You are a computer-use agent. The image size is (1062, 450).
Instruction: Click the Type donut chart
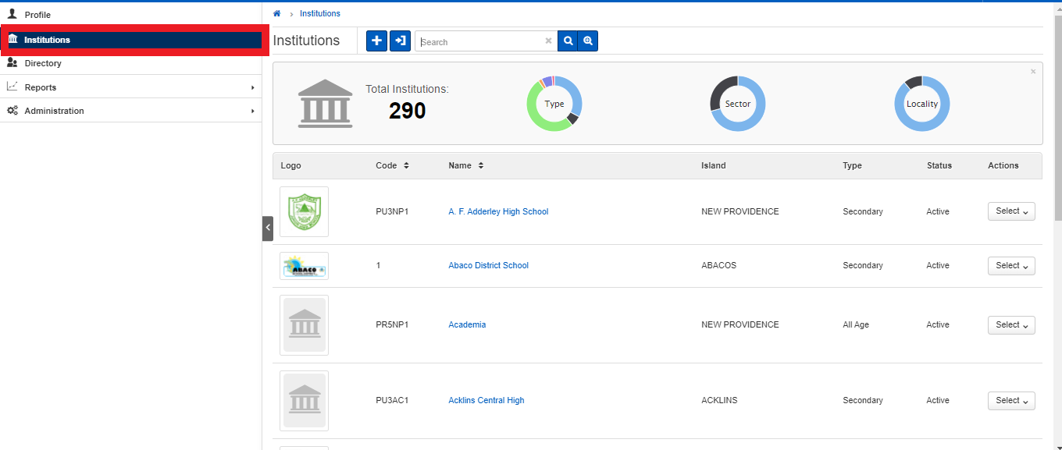coord(554,104)
